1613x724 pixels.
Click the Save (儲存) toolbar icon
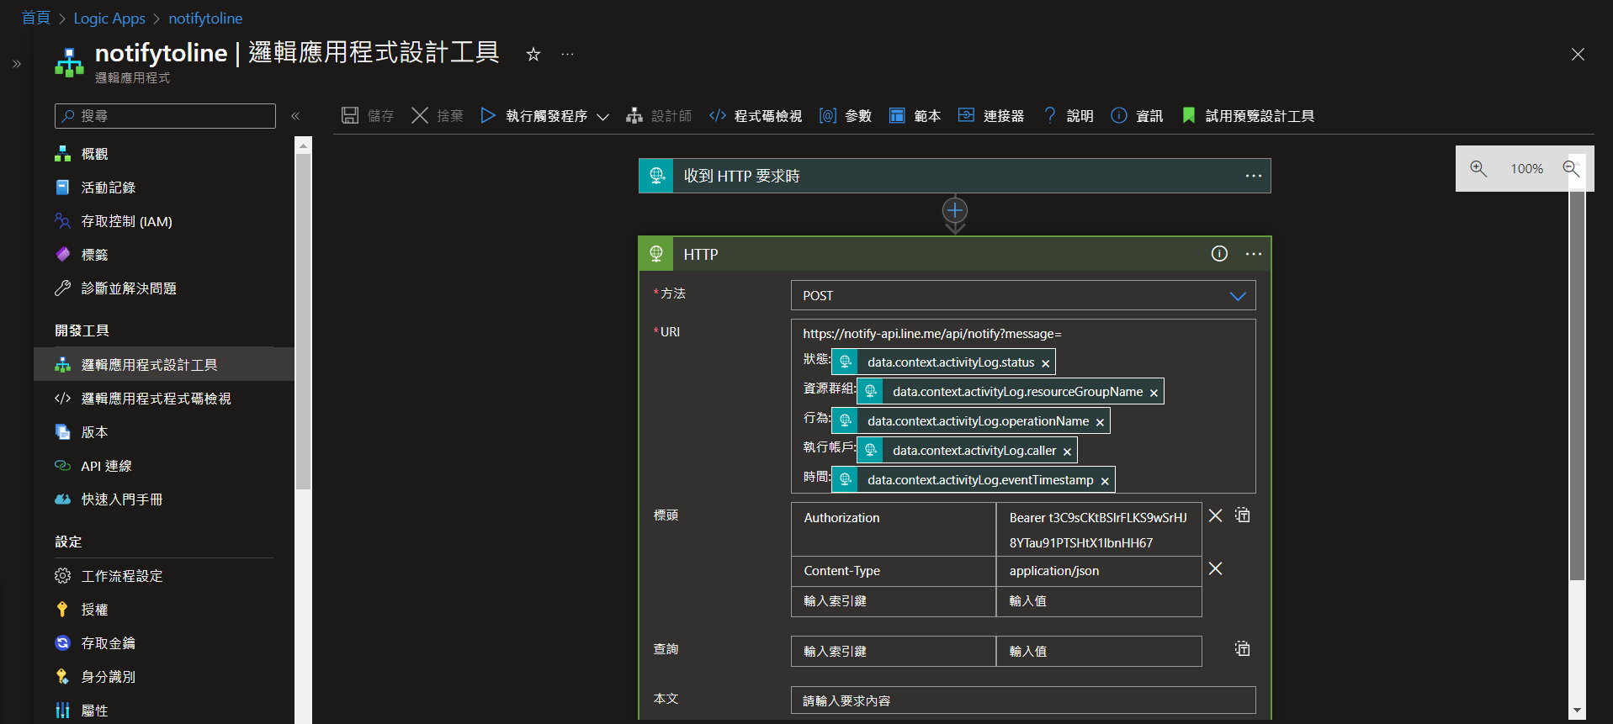pos(350,115)
